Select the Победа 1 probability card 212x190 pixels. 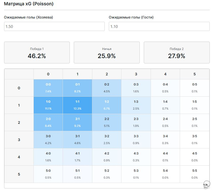coord(37,53)
